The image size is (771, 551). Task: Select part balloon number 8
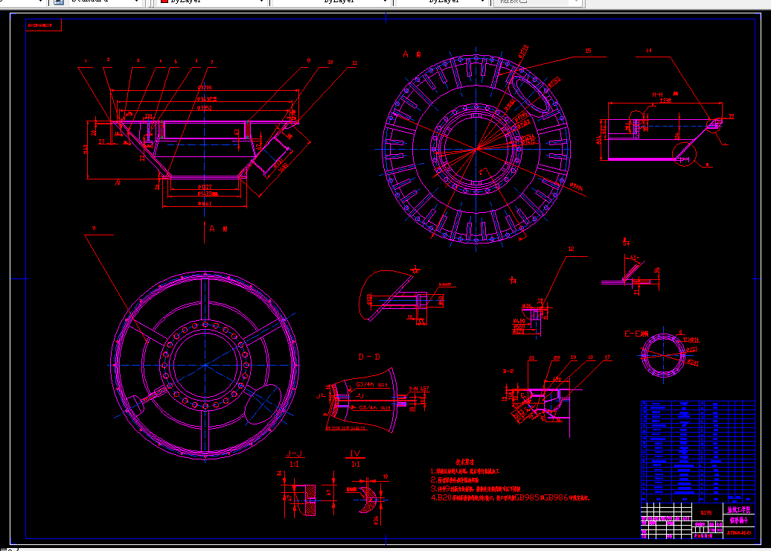[x=309, y=60]
